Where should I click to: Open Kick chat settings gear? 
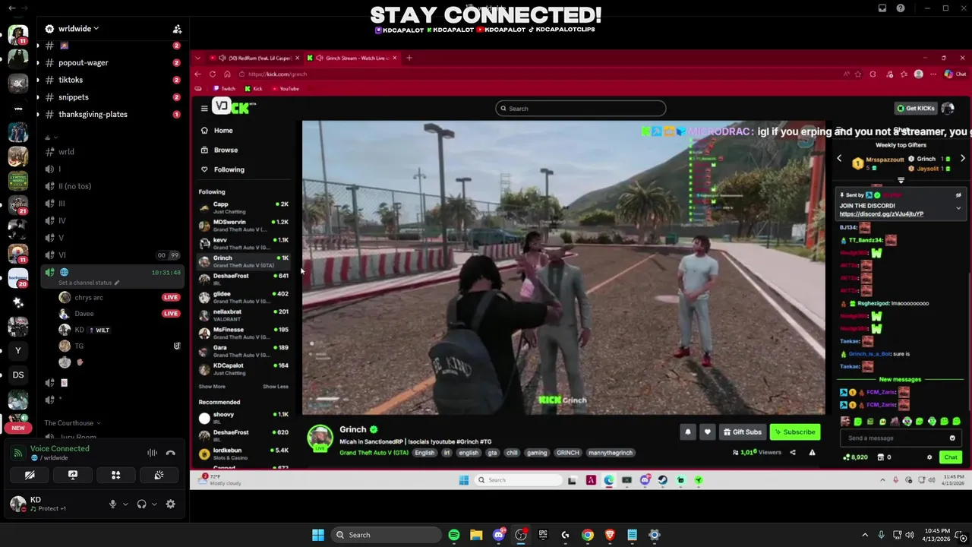click(929, 457)
